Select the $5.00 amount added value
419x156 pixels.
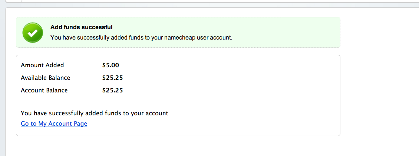click(110, 65)
